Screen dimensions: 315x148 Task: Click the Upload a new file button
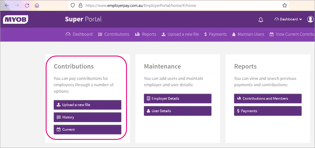pyautogui.click(x=87, y=105)
